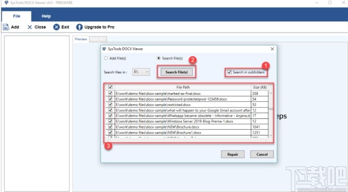Click the Exit icon in toolbar
Screen dimensions: 348x192
click(x=57, y=27)
